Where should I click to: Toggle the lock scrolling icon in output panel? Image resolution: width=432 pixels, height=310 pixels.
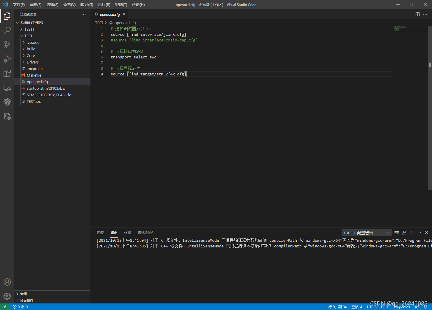(404, 233)
